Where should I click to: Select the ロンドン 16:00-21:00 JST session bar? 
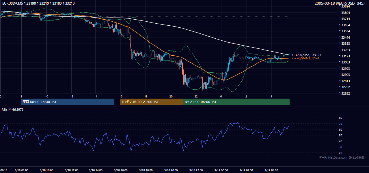(x=152, y=102)
